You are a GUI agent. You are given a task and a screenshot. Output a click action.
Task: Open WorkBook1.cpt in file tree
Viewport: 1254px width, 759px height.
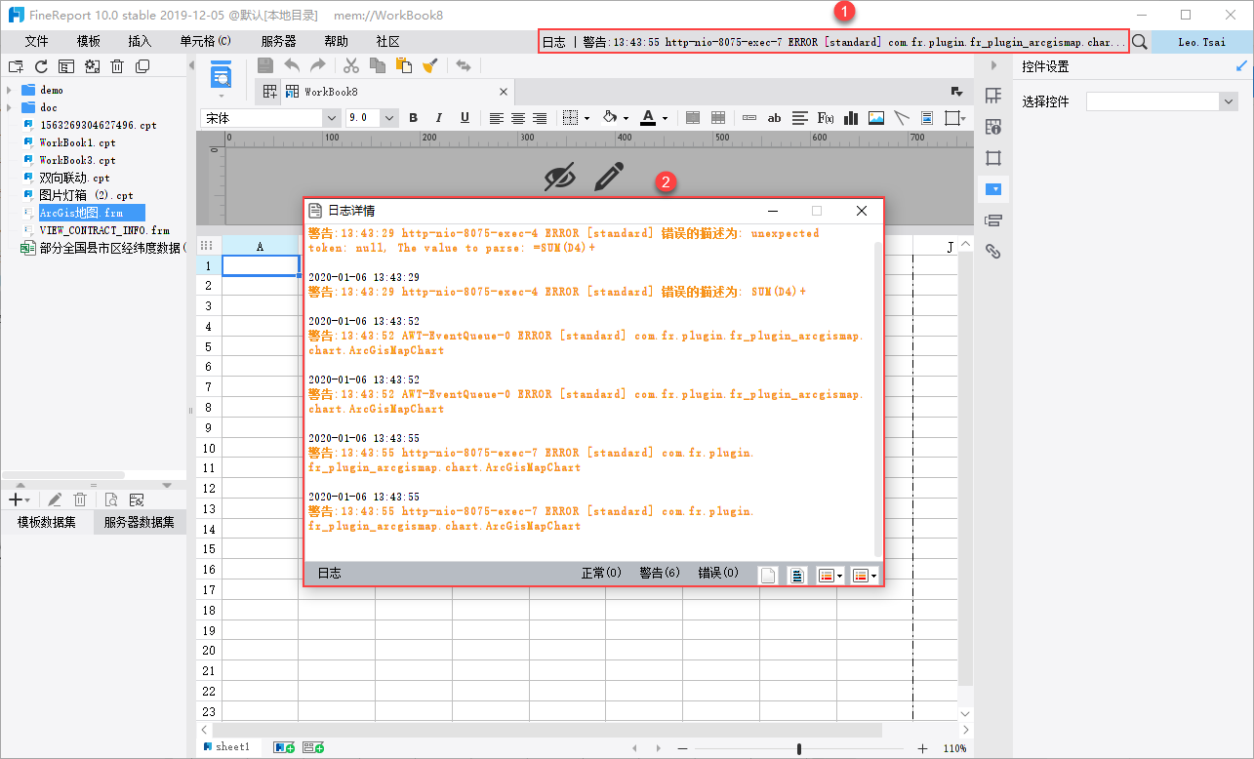pos(77,142)
